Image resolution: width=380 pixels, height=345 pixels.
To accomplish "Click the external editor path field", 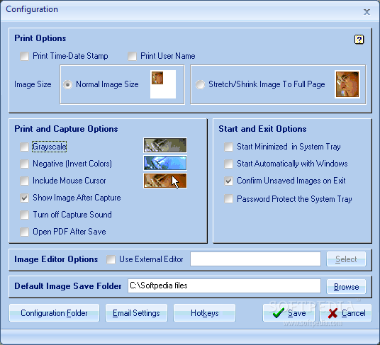I will (255, 259).
